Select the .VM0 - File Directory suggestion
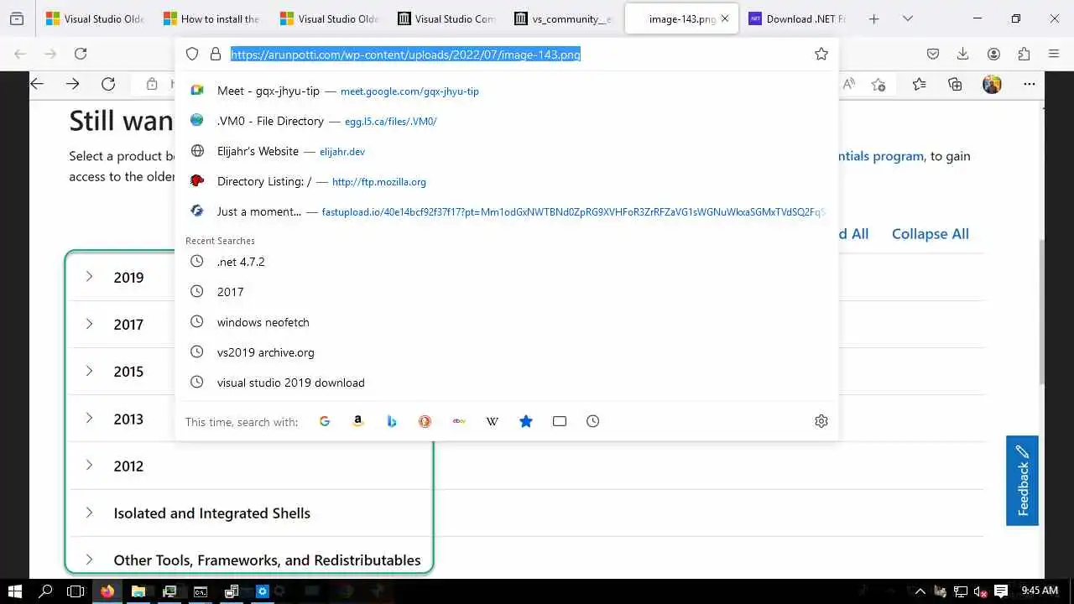 point(507,121)
